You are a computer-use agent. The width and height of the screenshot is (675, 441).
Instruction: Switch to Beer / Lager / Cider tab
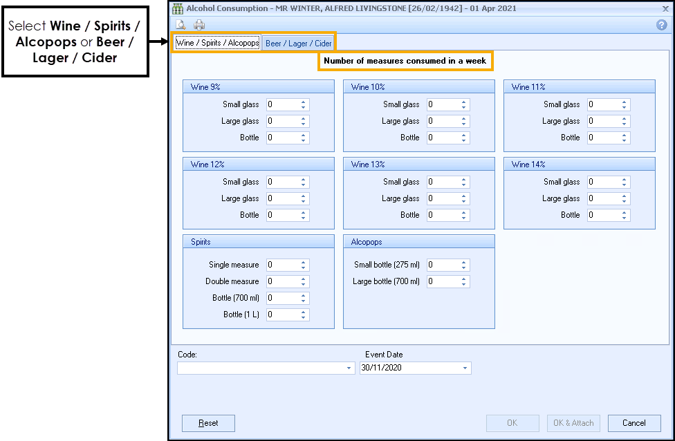(x=299, y=43)
